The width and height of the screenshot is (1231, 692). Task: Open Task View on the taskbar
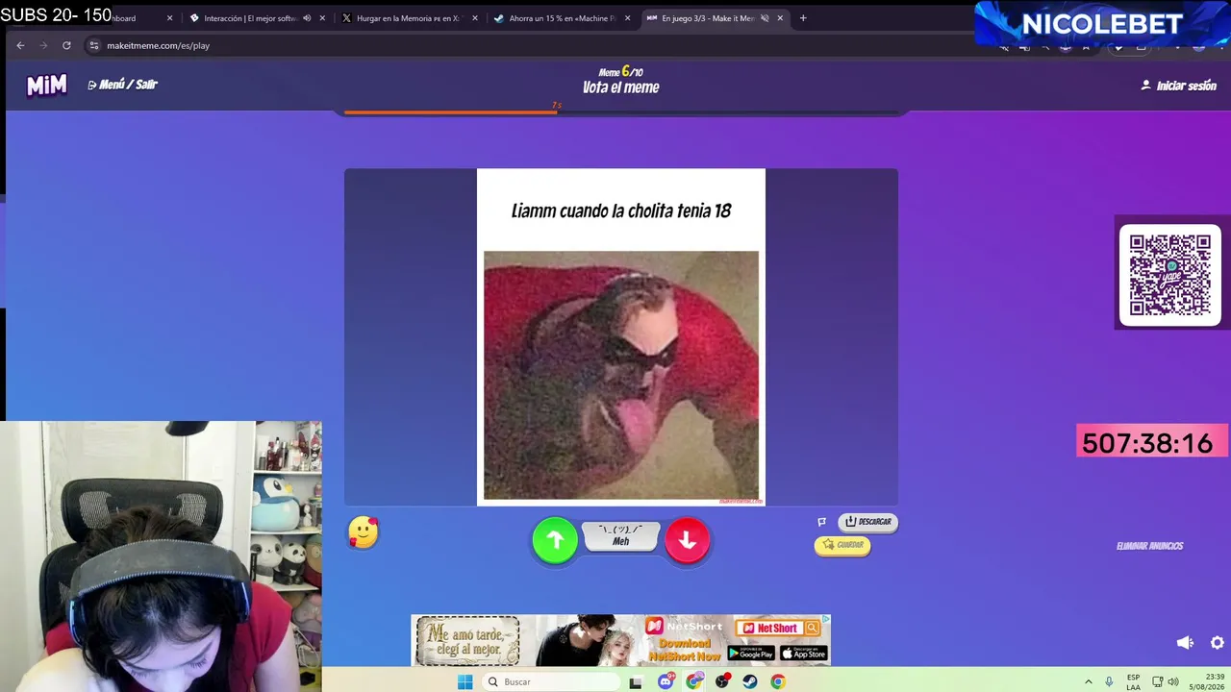point(636,681)
